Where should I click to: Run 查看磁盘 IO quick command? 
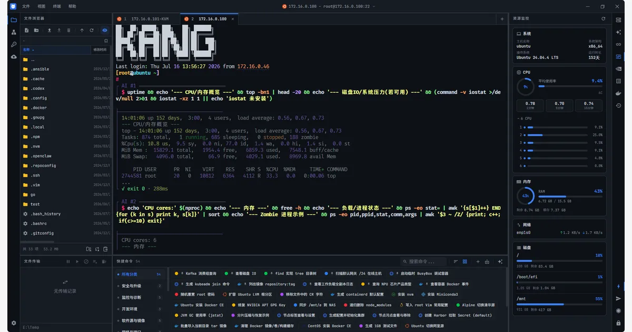click(x=240, y=274)
